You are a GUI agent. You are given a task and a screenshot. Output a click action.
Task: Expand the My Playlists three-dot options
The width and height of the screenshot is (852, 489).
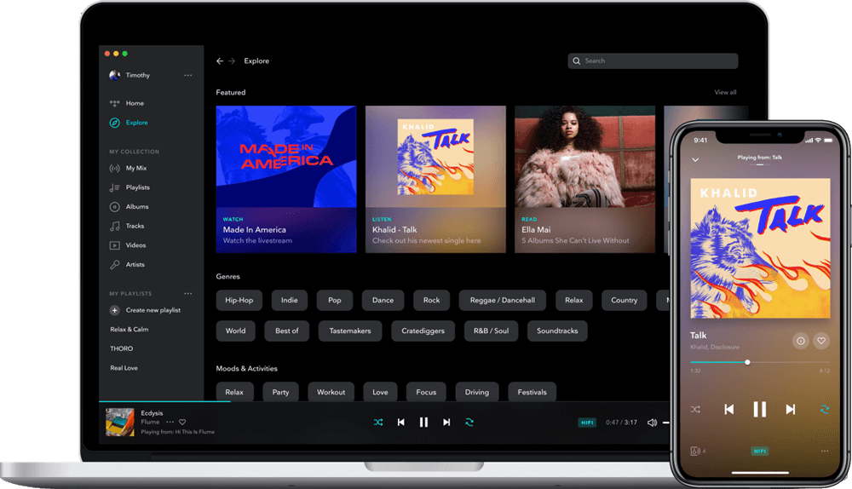(x=187, y=294)
